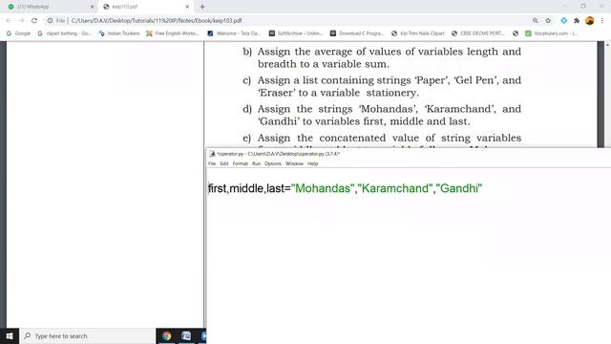The width and height of the screenshot is (611, 344).
Task: Bookmark this page with the star icon
Action: point(548,21)
